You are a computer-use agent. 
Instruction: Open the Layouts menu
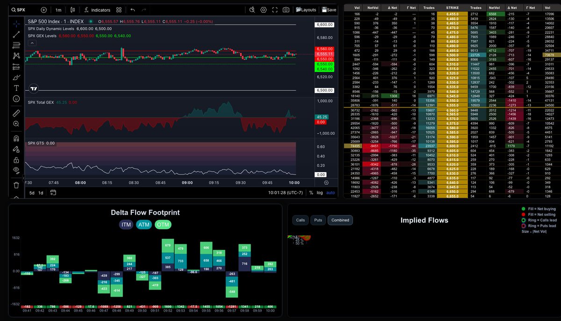coord(305,10)
